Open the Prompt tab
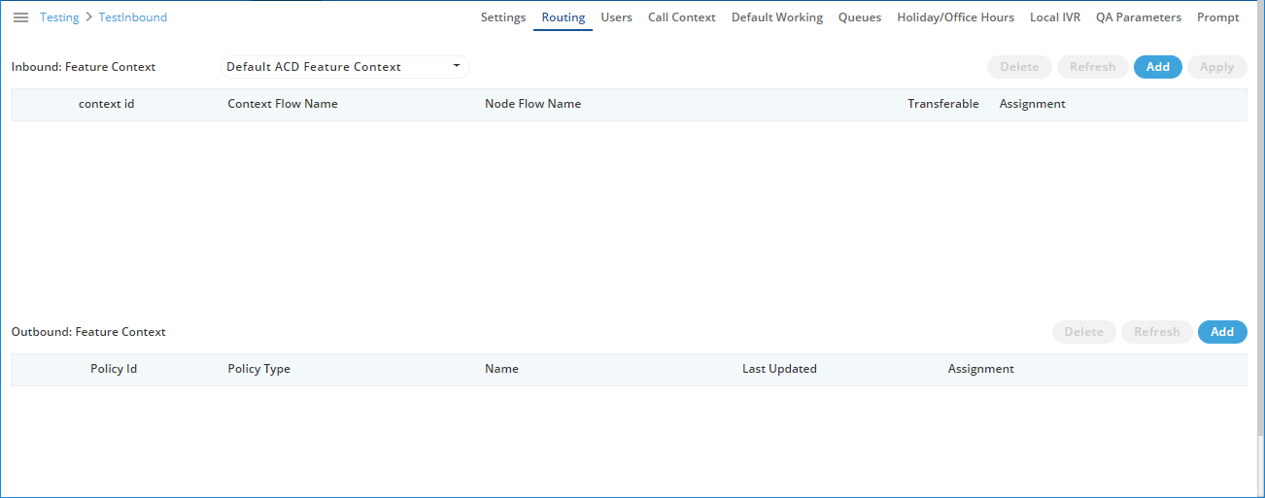The image size is (1265, 498). (x=1217, y=17)
